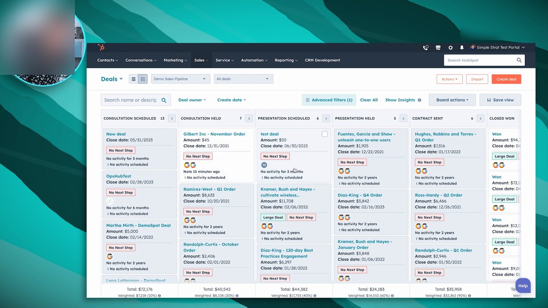Click the Import button

477,79
